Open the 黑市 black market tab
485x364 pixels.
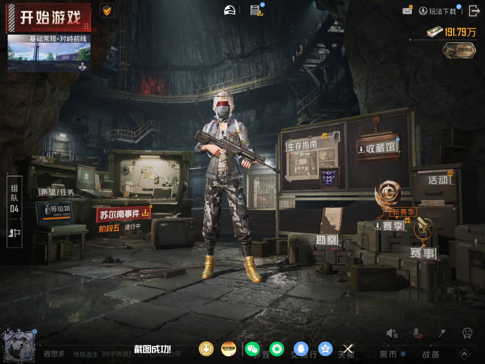point(389,354)
